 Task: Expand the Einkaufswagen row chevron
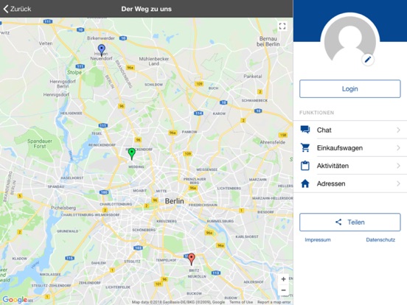tap(398, 148)
